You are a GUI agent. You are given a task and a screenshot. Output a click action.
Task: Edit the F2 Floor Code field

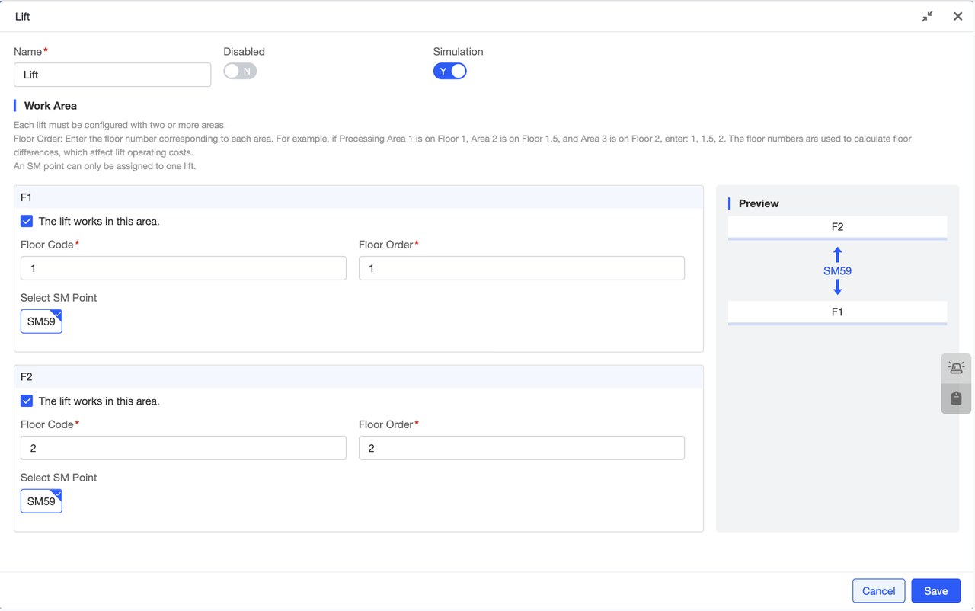183,448
